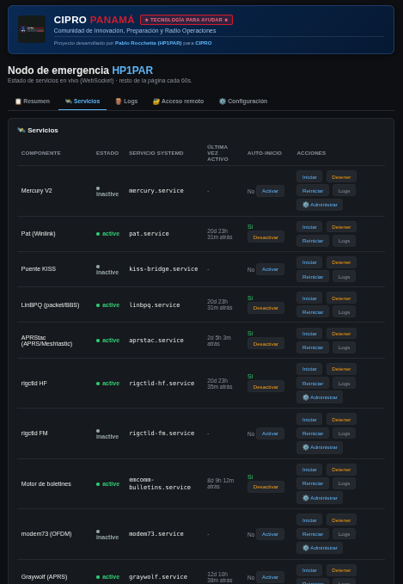Open the Pablo Rocchetta (HP1PAR) link

[x=148, y=43]
